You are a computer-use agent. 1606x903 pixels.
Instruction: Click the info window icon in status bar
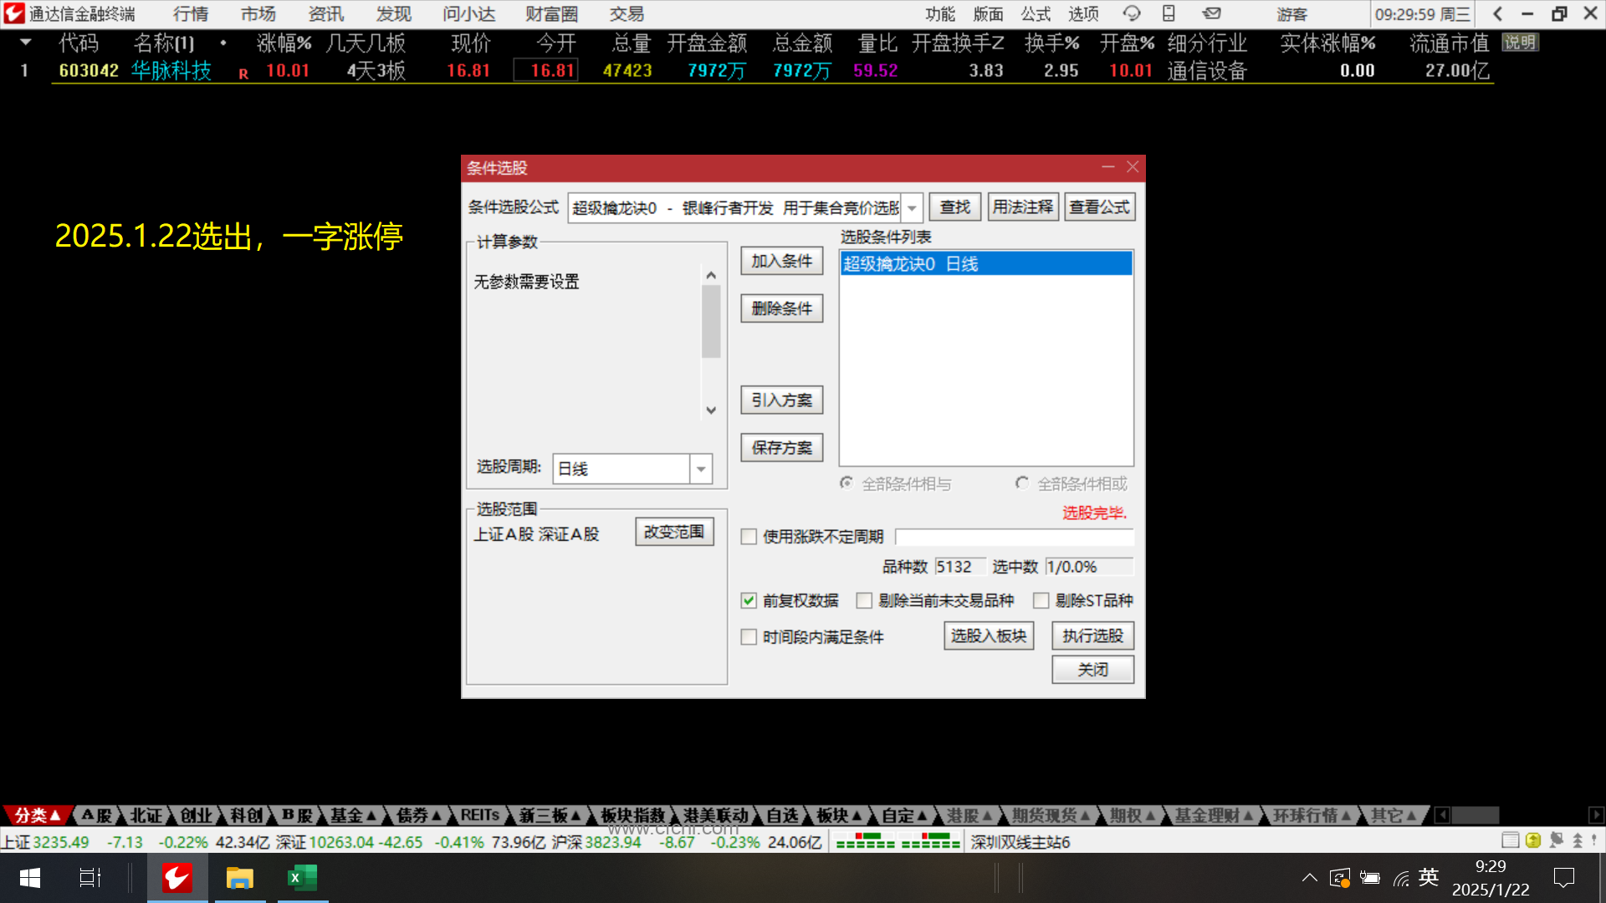(x=1510, y=840)
